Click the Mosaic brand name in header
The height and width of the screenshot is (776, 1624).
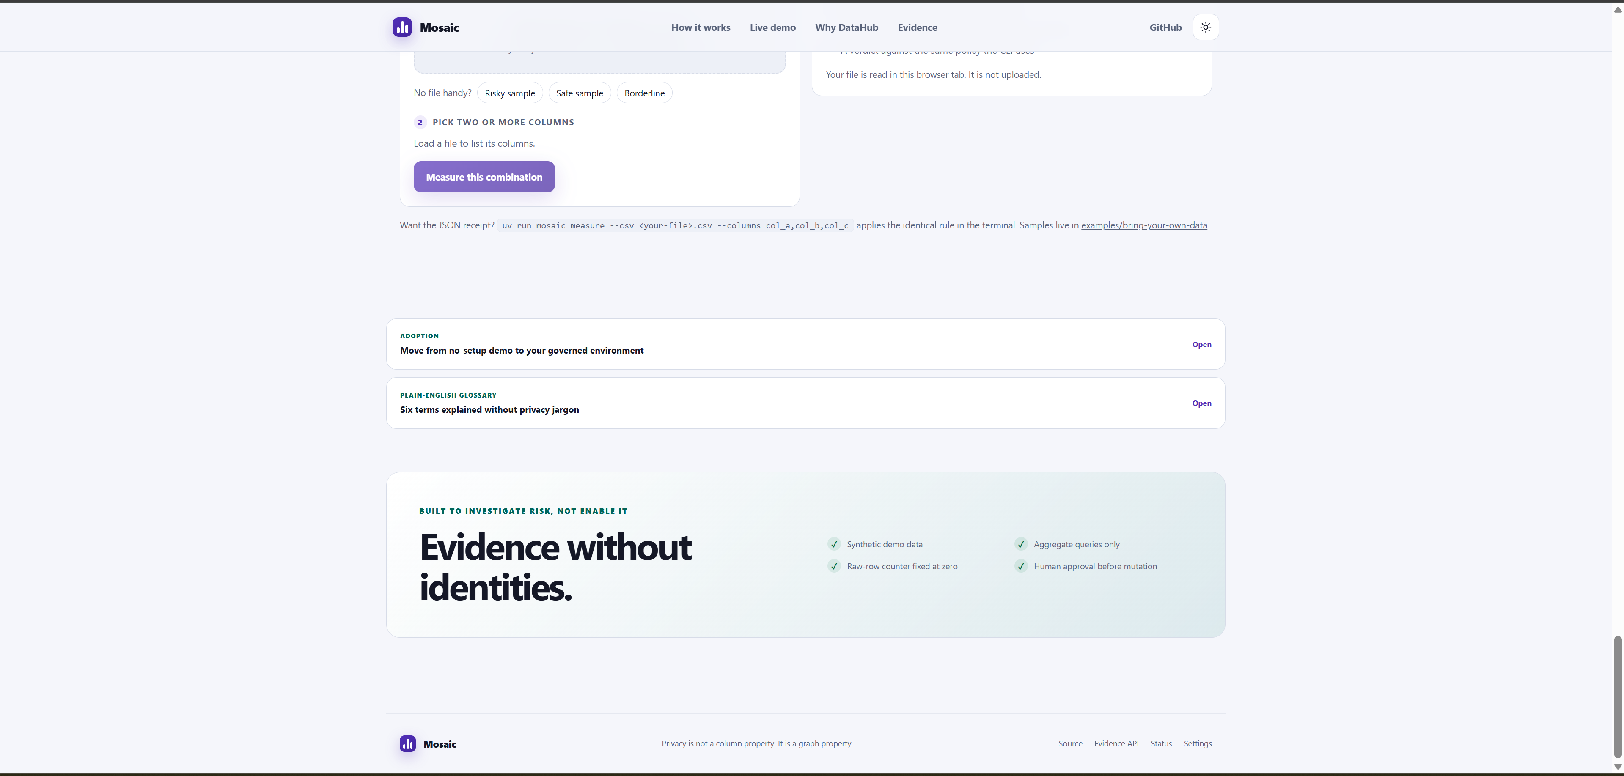click(440, 27)
